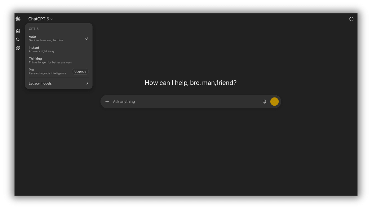Screen dimensions: 372x209
Task: Click the microphone dictate icon
Action: tap(264, 102)
